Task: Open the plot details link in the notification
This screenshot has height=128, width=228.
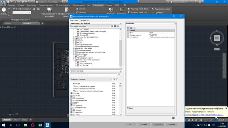Action: click(x=204, y=115)
